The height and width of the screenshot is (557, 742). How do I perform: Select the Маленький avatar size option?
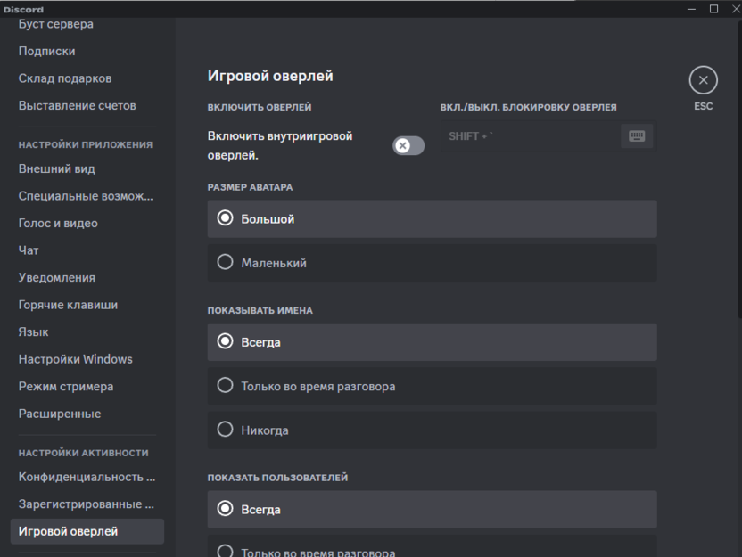(x=432, y=263)
